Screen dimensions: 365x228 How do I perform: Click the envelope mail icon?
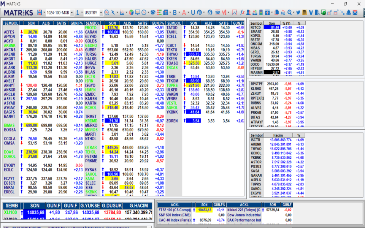355,13
